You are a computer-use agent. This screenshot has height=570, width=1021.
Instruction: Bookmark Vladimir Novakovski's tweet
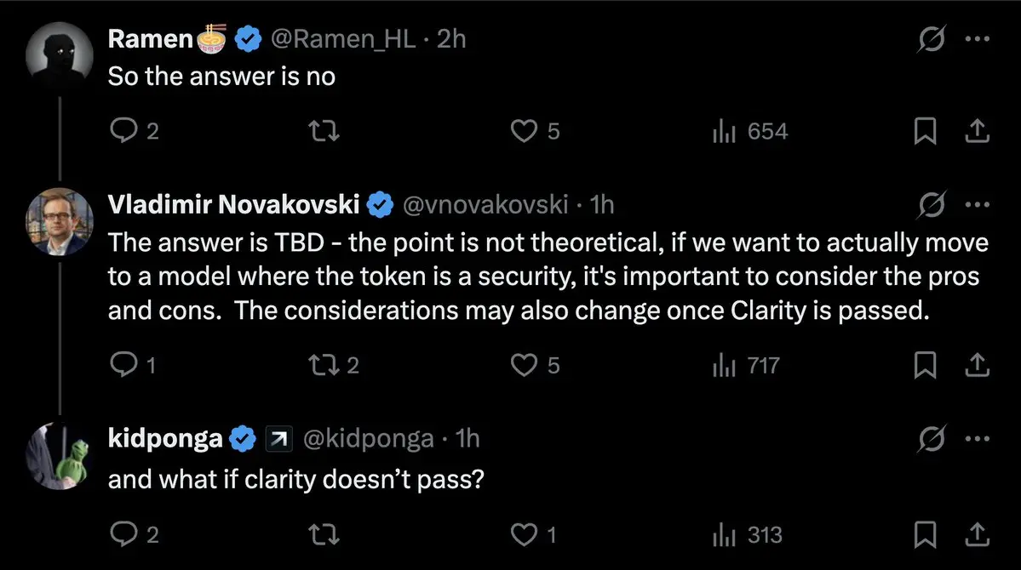click(x=926, y=365)
